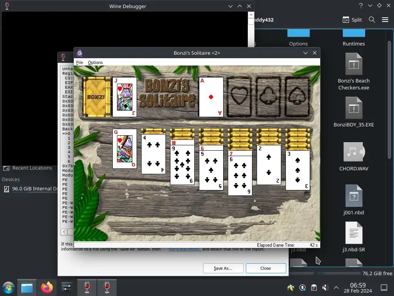Screen dimensions: 394x296
Task: Minimize Bonzi's Solitaire using the chevron button
Action: 305,53
